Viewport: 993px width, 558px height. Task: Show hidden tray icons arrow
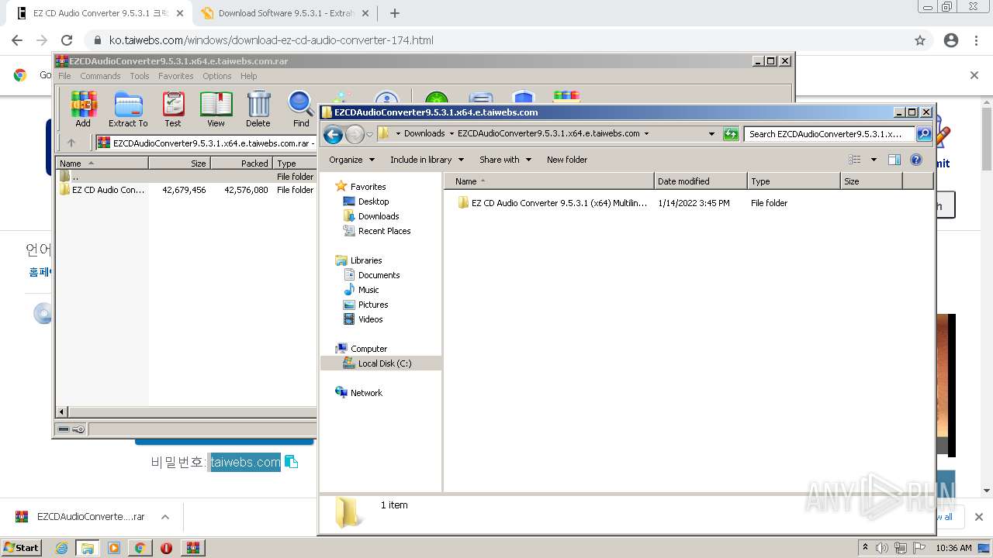click(x=865, y=547)
